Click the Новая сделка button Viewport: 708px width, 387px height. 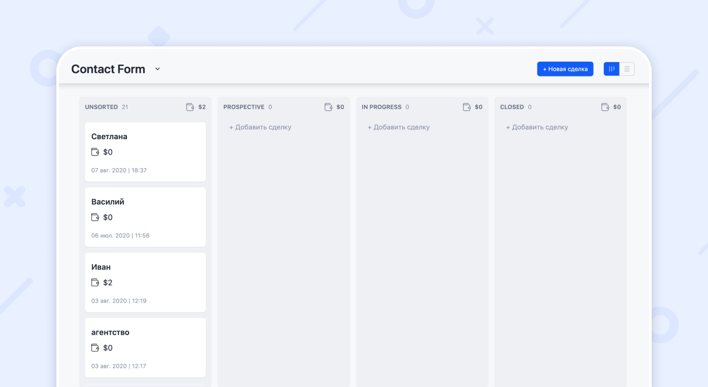click(565, 69)
